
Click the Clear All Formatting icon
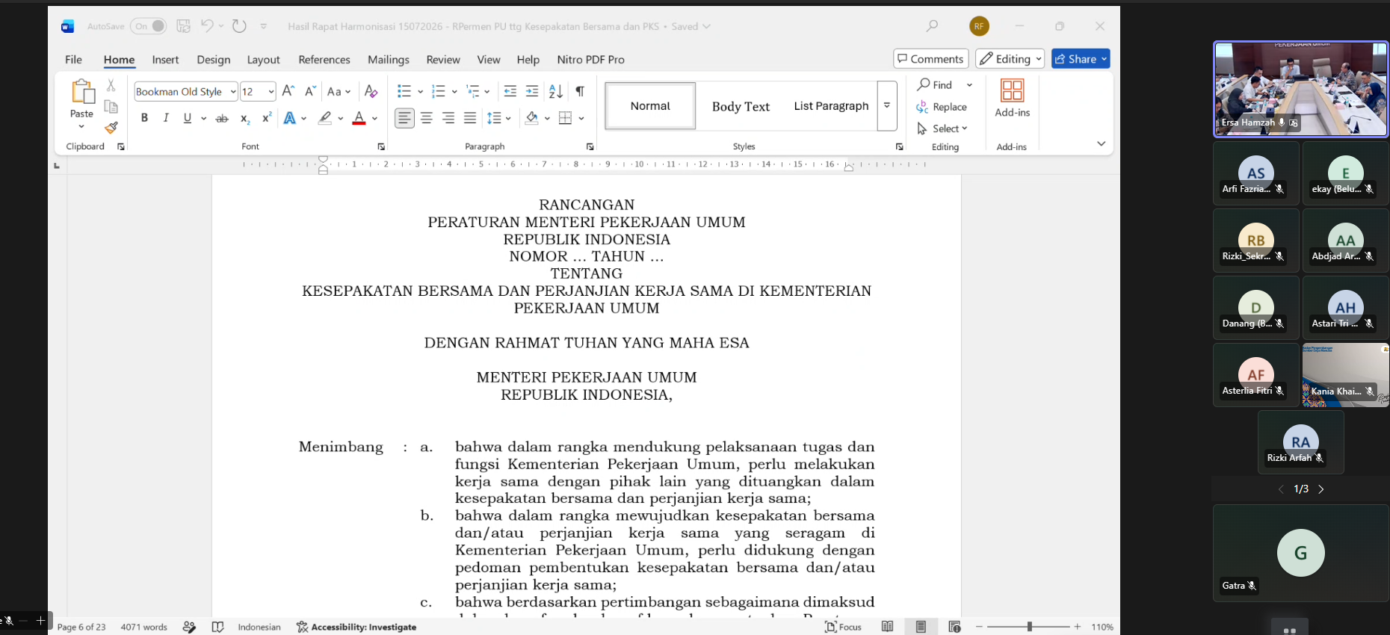tap(371, 91)
